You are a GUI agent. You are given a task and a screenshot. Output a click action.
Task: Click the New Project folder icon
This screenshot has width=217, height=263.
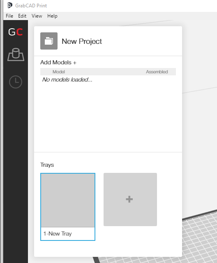[x=49, y=41]
